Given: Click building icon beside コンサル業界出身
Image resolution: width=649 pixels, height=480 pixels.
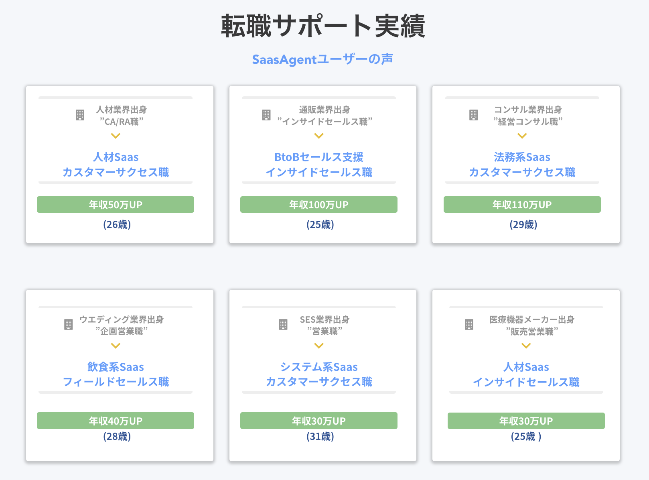Looking at the screenshot, I should (474, 115).
